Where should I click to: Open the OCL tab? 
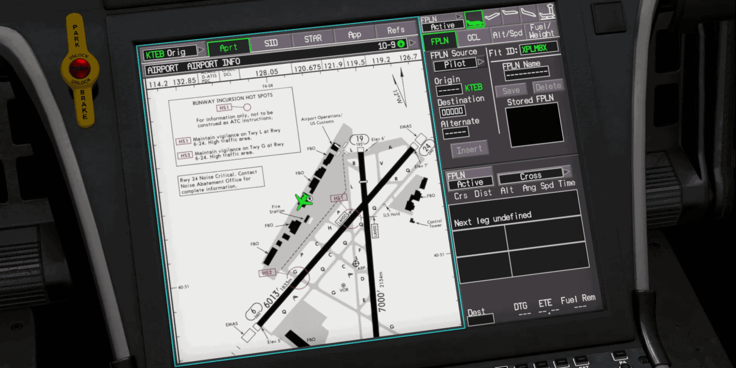[474, 37]
